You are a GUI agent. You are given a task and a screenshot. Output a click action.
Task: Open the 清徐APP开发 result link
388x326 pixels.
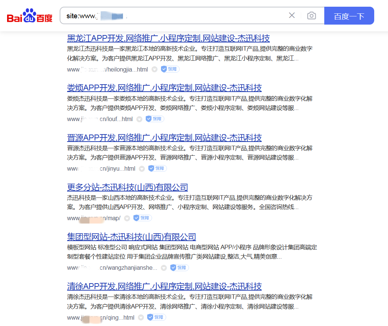pyautogui.click(x=164, y=287)
